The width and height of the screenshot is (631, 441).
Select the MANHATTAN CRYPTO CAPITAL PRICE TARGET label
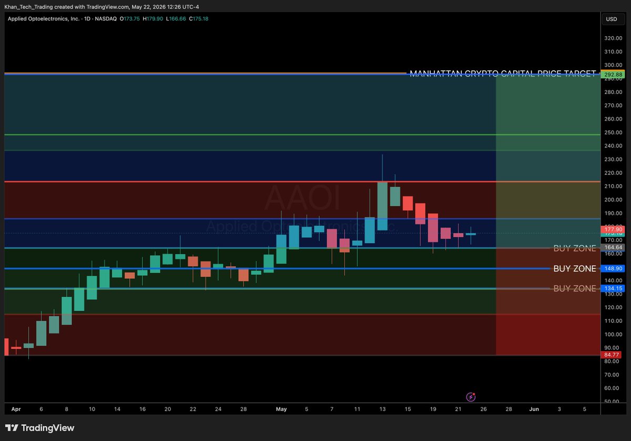[503, 73]
